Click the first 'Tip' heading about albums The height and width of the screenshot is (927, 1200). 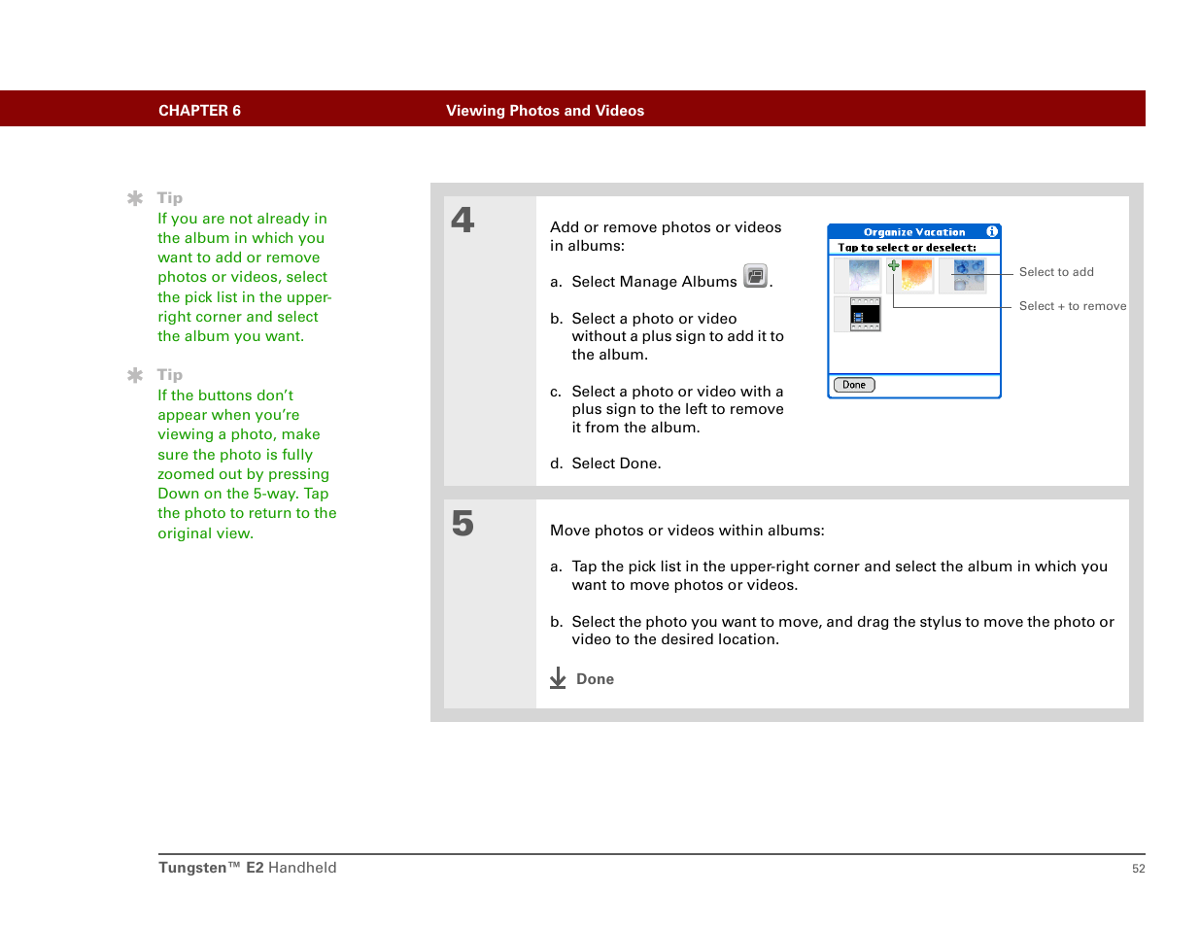tap(170, 198)
